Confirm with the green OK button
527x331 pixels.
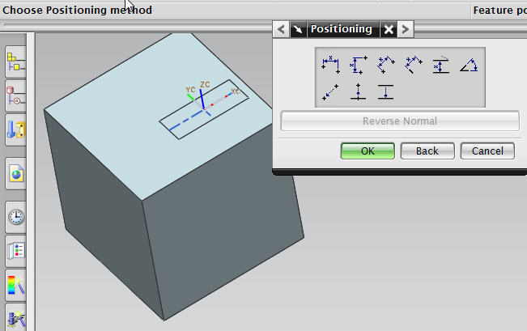point(368,151)
